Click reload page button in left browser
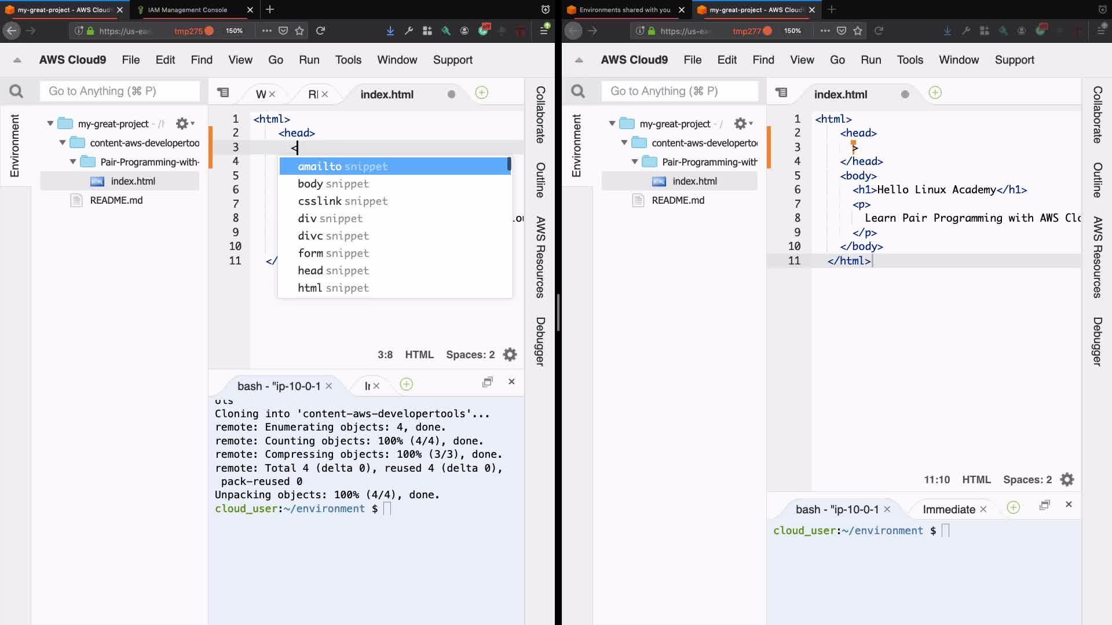1112x625 pixels. tap(320, 31)
